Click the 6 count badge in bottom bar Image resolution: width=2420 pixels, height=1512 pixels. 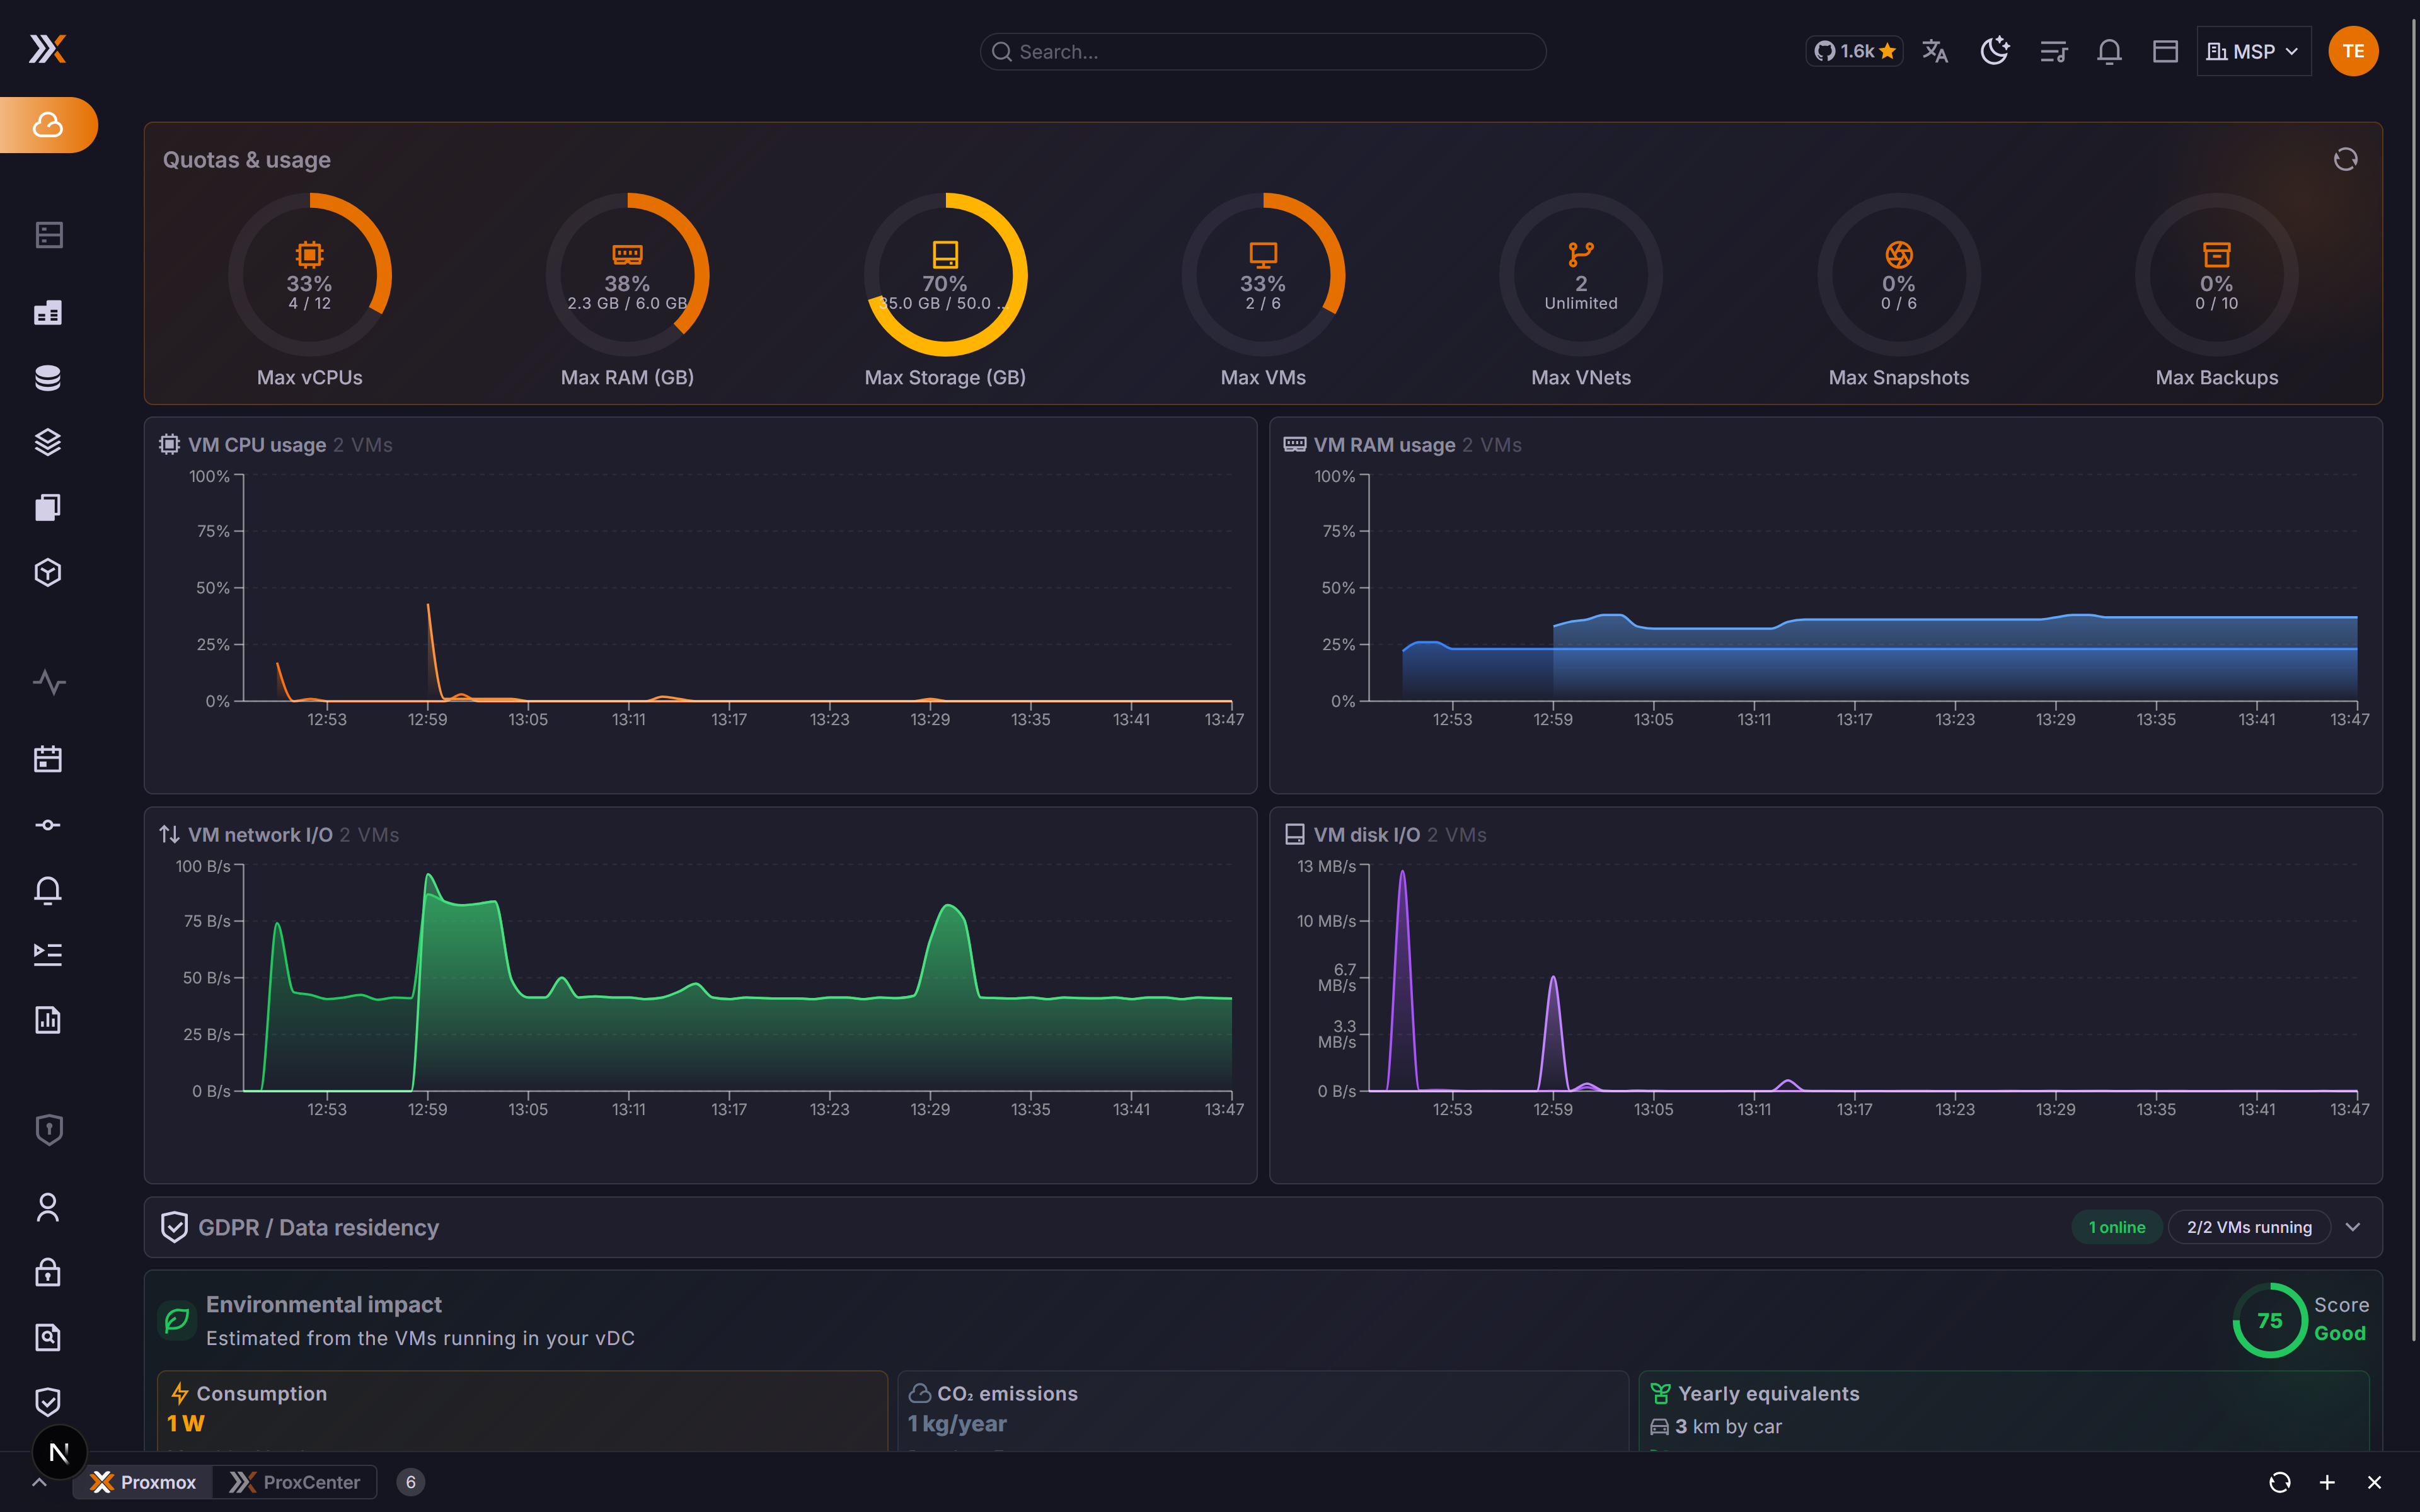[x=410, y=1482]
